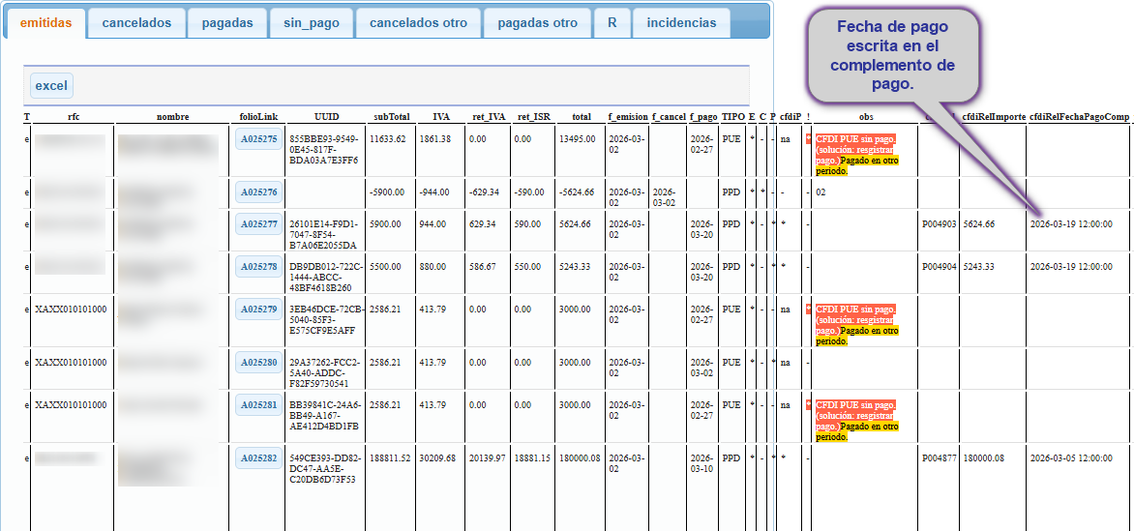Open invoice folio A025282
Screen dimensions: 1134x531
click(259, 457)
